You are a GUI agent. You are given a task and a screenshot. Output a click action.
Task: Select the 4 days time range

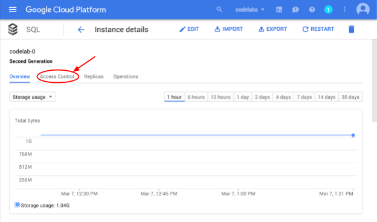click(x=283, y=97)
